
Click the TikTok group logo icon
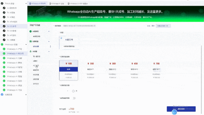2,3
